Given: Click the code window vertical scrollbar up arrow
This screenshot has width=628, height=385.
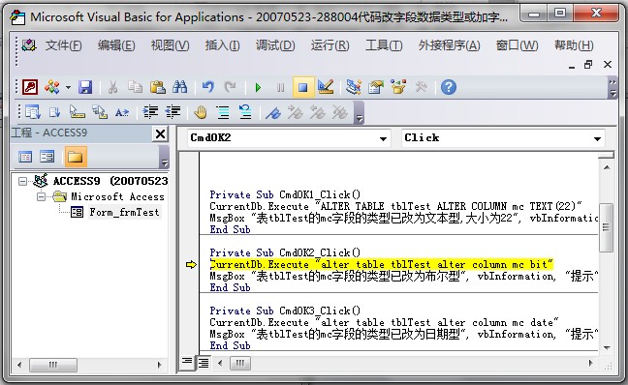Looking at the screenshot, I should 607,167.
